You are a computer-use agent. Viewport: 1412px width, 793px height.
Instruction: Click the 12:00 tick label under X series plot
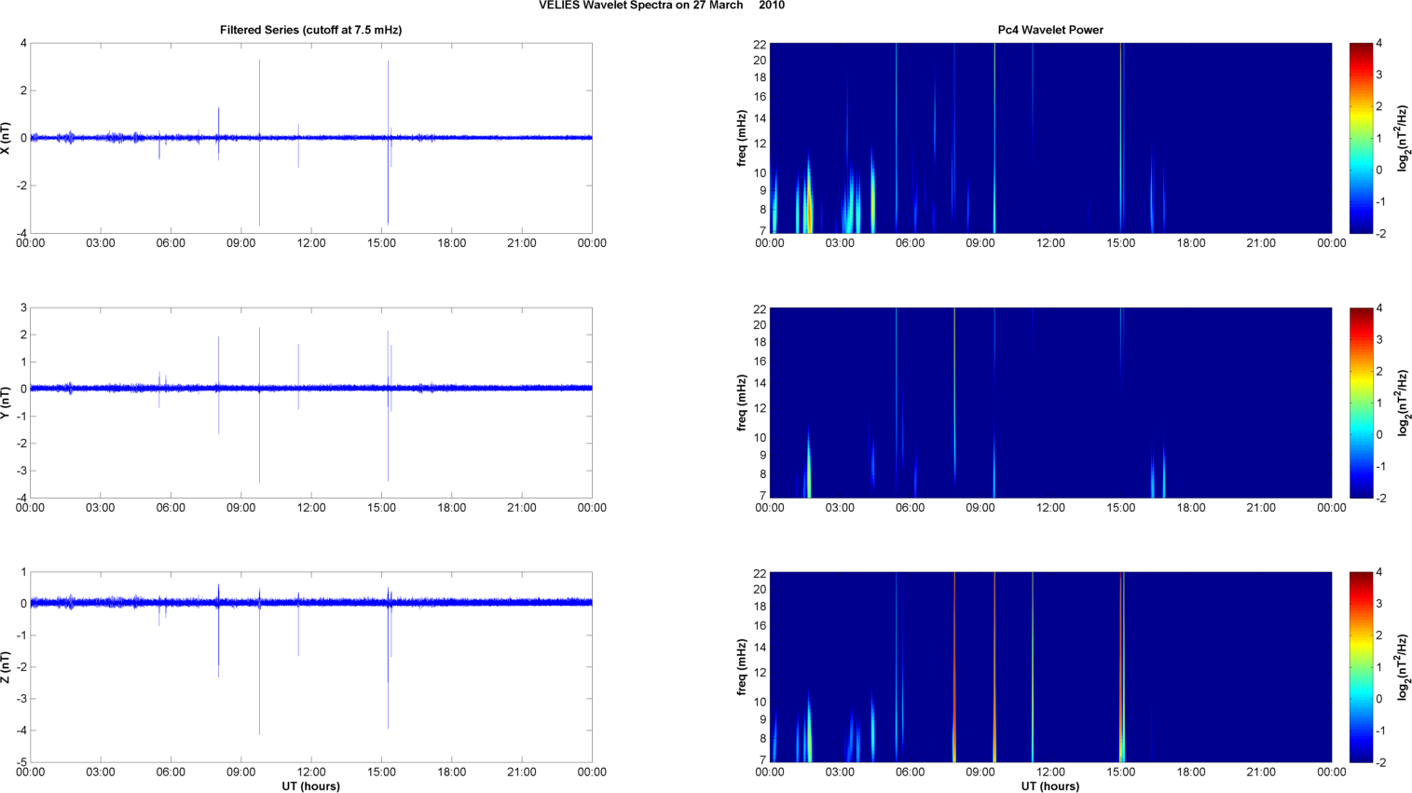pos(310,243)
